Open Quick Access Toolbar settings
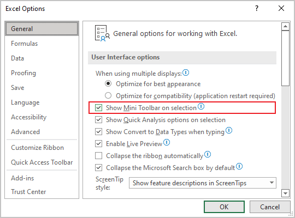This screenshot has width=295, height=218. tap(42, 162)
